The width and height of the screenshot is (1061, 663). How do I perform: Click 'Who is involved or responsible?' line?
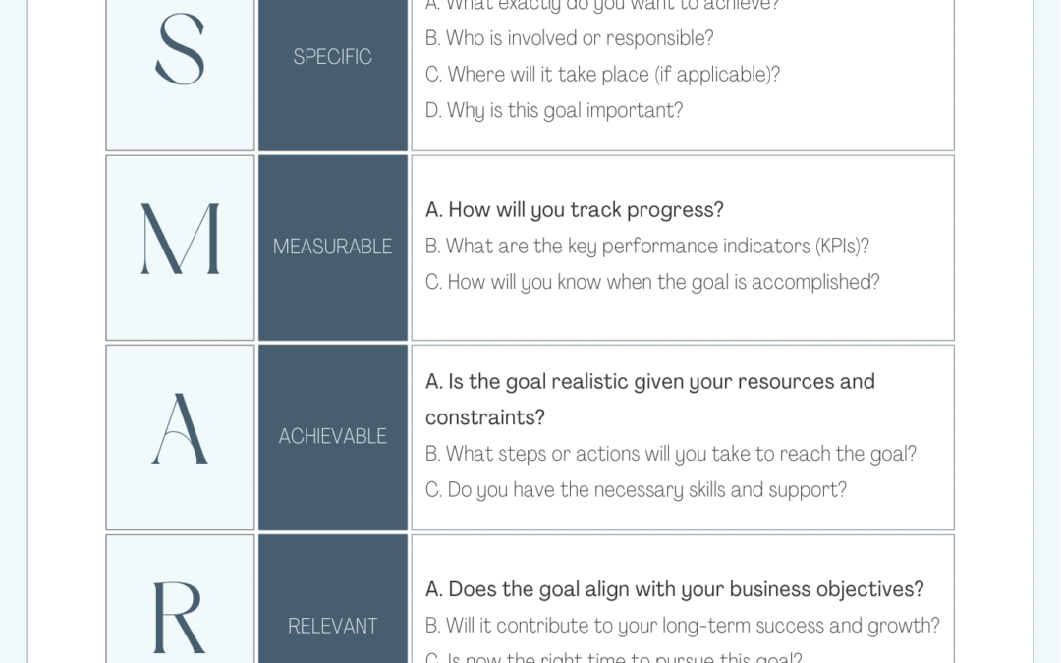(x=569, y=38)
